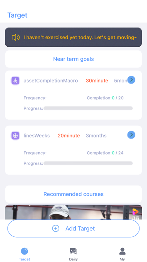
Task: Switch to the Daily tab label
Action: coord(73,259)
